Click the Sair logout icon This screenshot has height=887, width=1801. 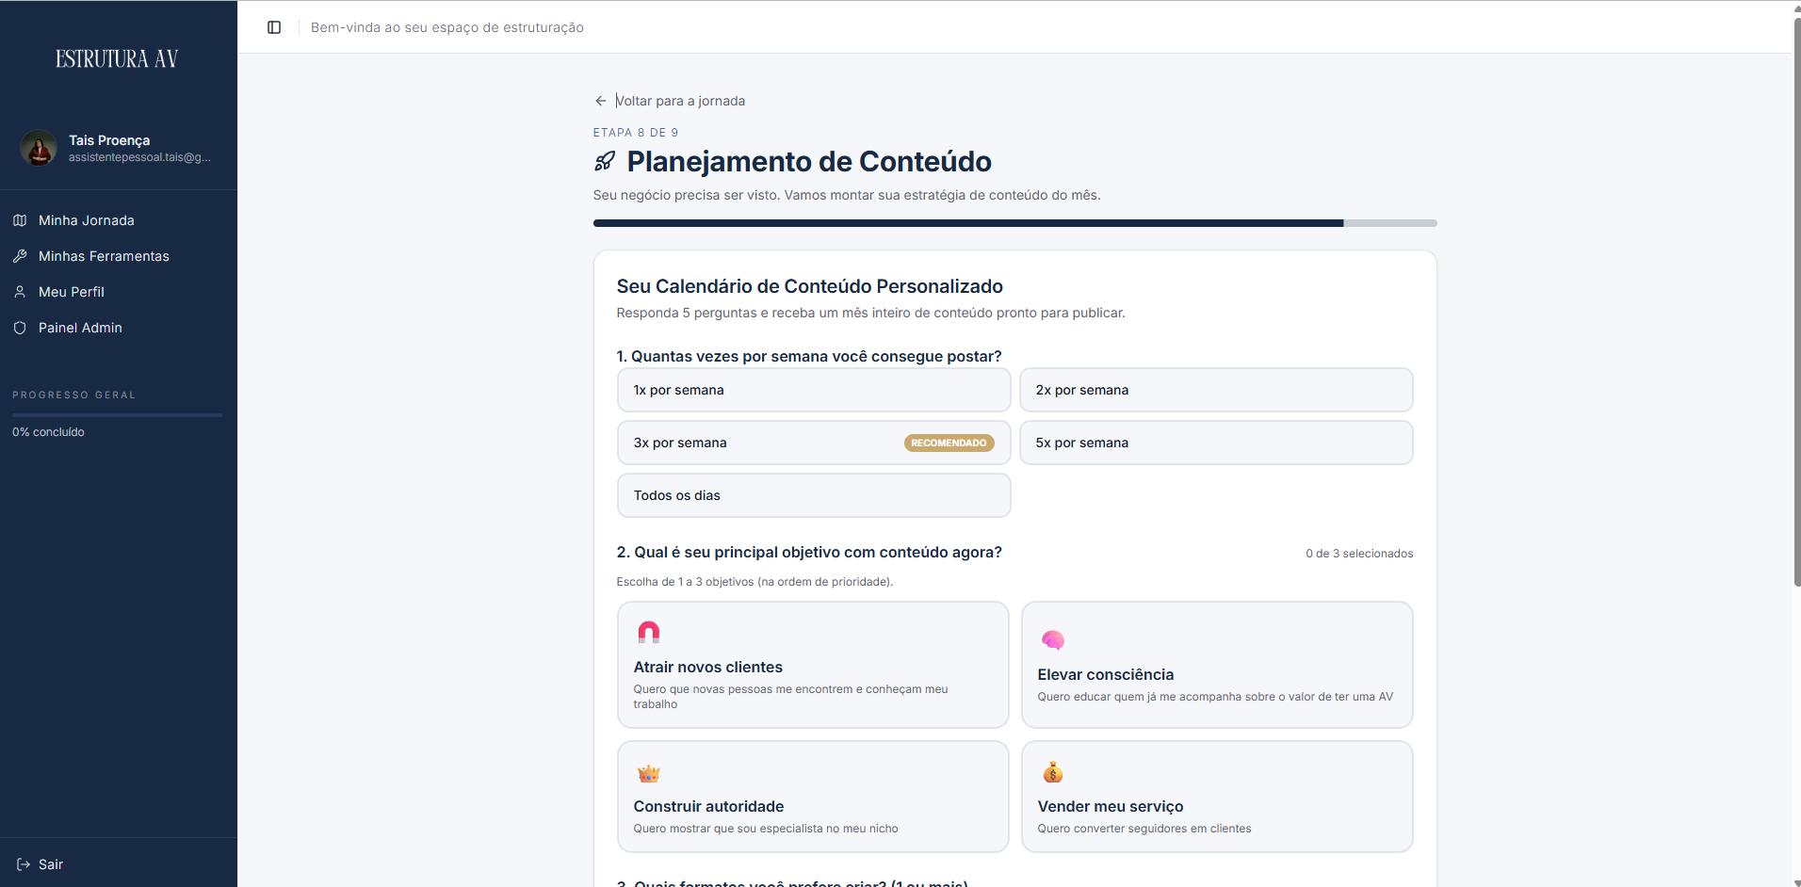pyautogui.click(x=24, y=864)
